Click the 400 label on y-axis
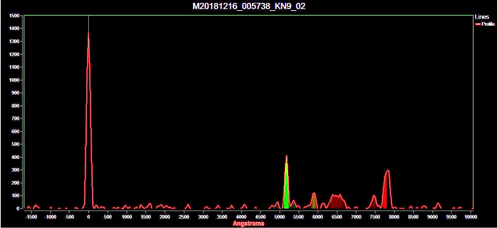 pyautogui.click(x=16, y=157)
